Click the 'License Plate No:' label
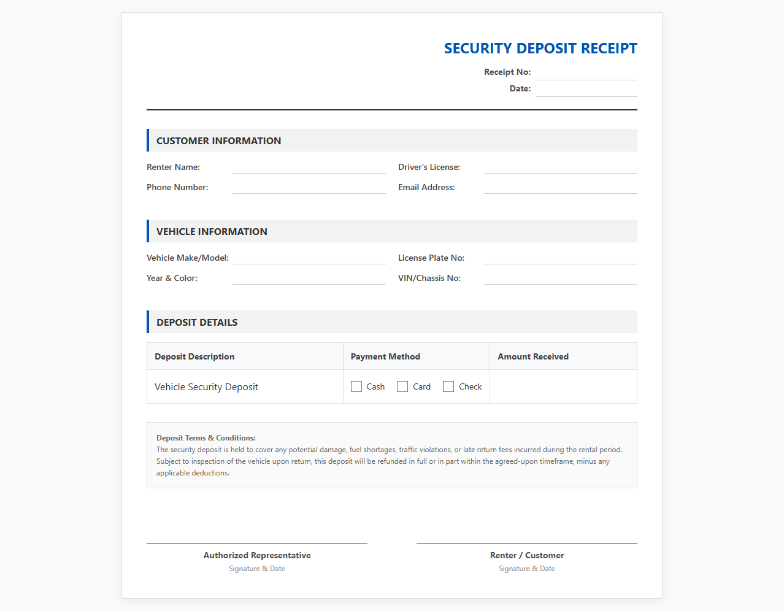The width and height of the screenshot is (784, 611). (x=431, y=258)
